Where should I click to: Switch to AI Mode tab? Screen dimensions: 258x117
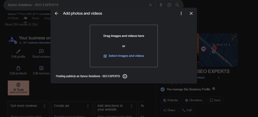(x=13, y=18)
